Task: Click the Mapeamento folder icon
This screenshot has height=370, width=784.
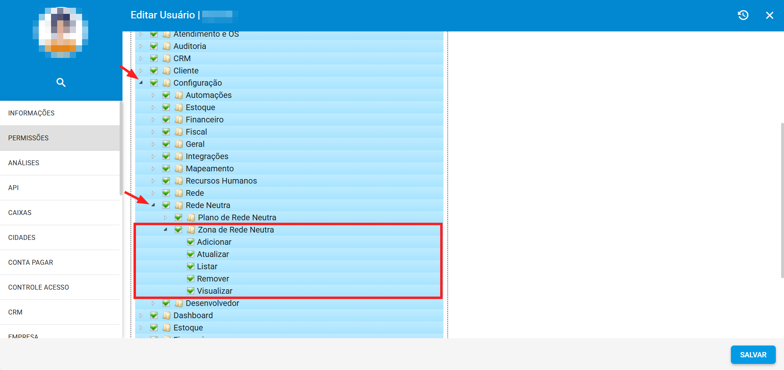Action: tap(179, 168)
